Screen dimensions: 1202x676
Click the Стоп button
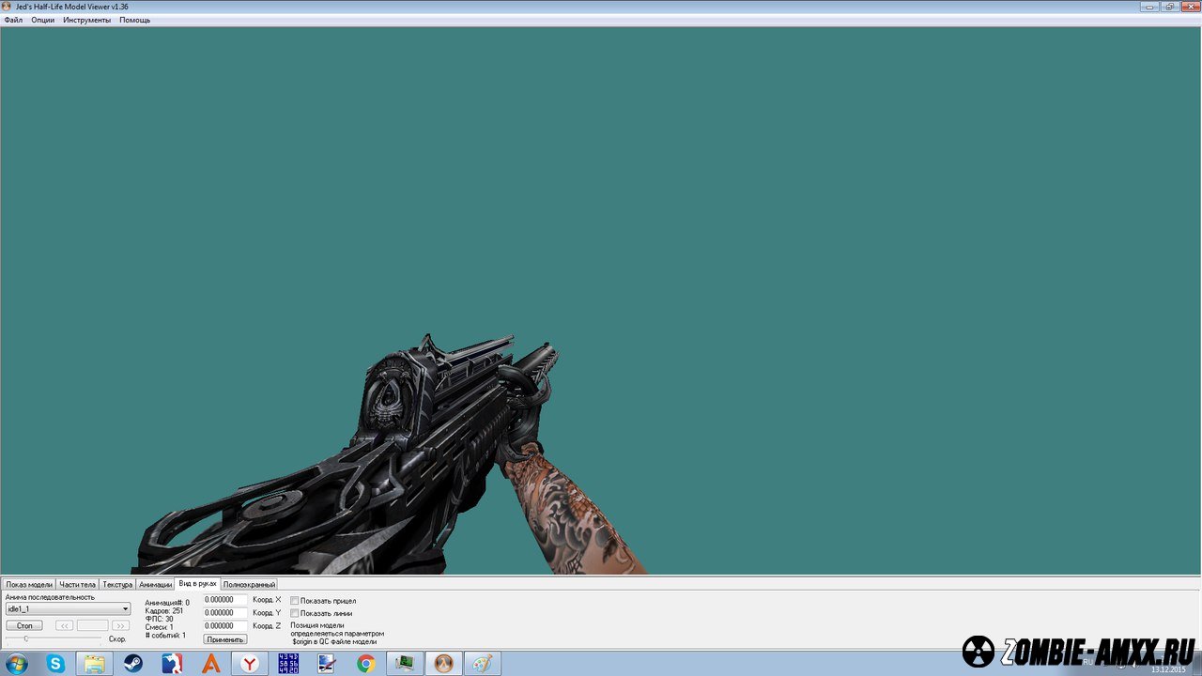(x=24, y=625)
